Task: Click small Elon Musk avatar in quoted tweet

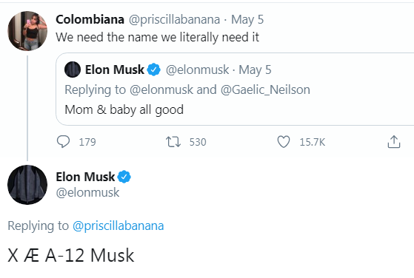Action: [x=73, y=69]
